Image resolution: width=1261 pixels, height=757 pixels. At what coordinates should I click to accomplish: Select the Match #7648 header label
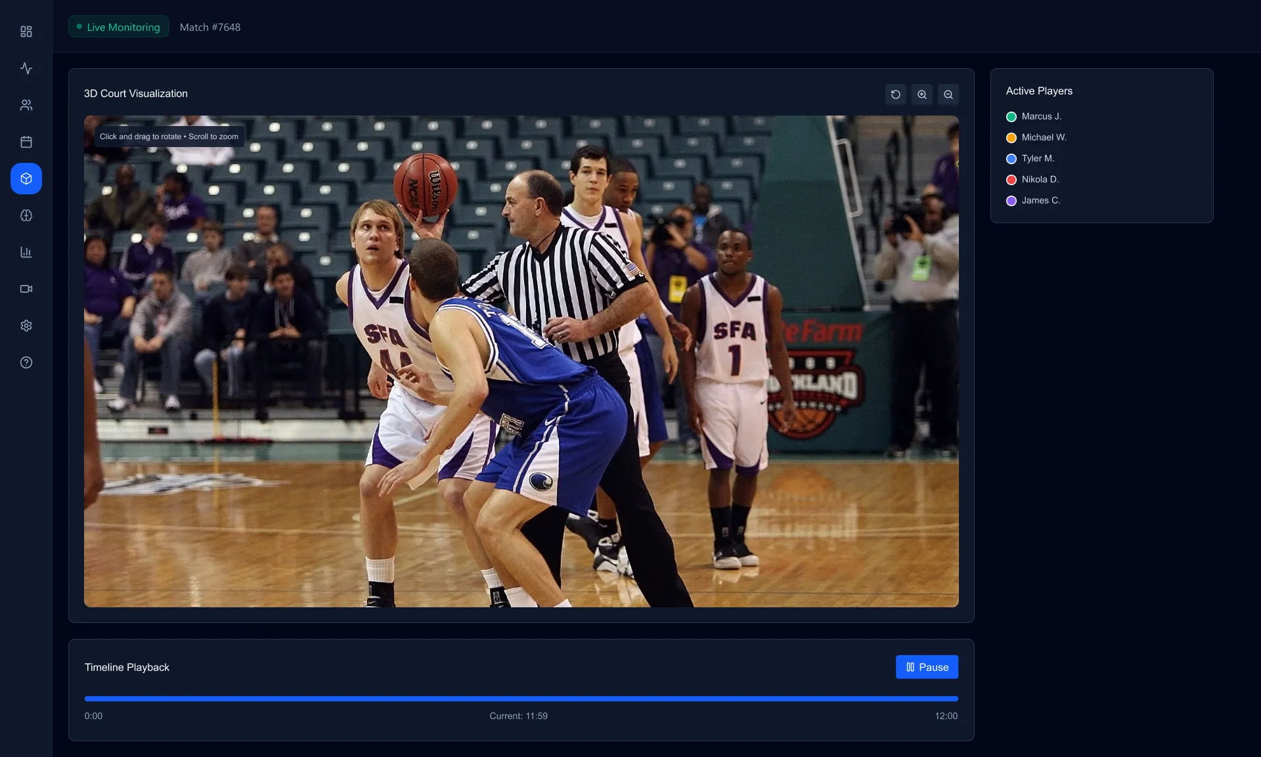tap(210, 27)
